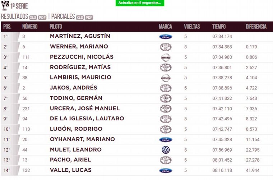
Task: Click Volkswagen logo in Mulet row
Action: click(x=166, y=150)
